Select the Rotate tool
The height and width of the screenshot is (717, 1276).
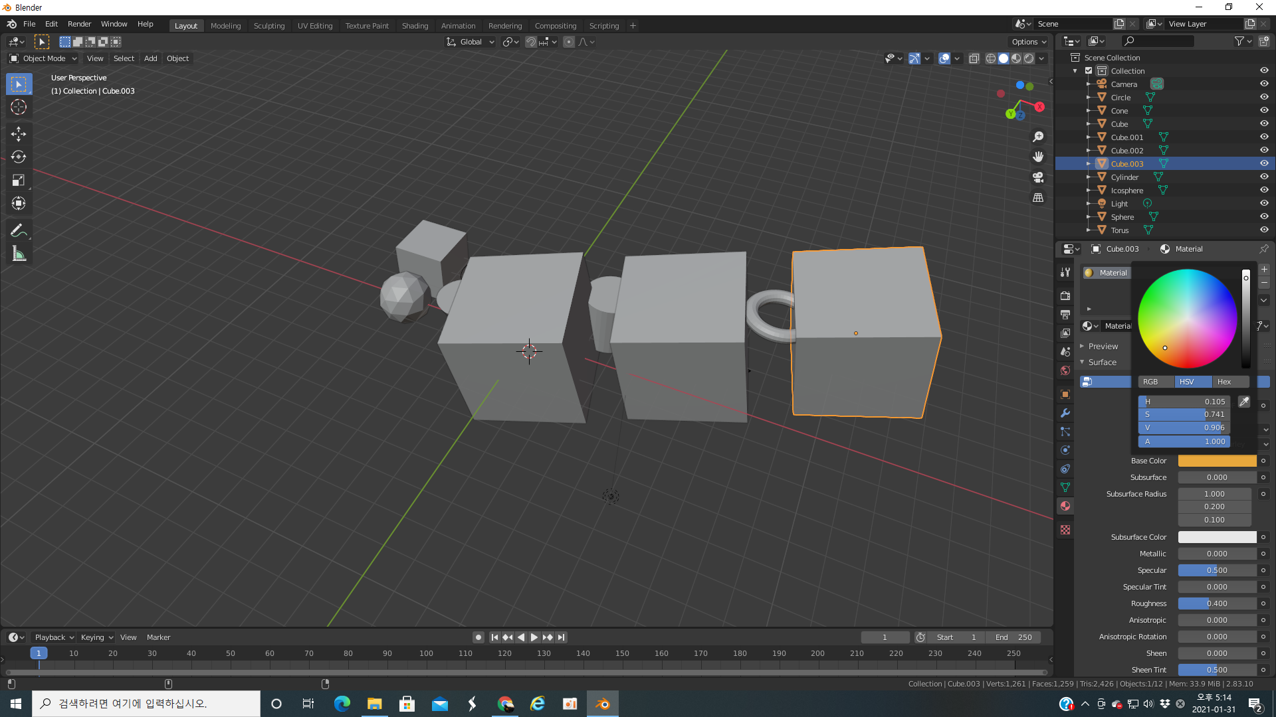click(19, 157)
